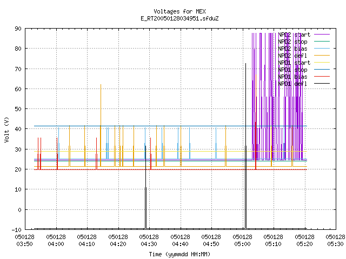This screenshot has height=259, width=346.
Task: Click the x-axis tick label 05:10
Action: [274, 244]
